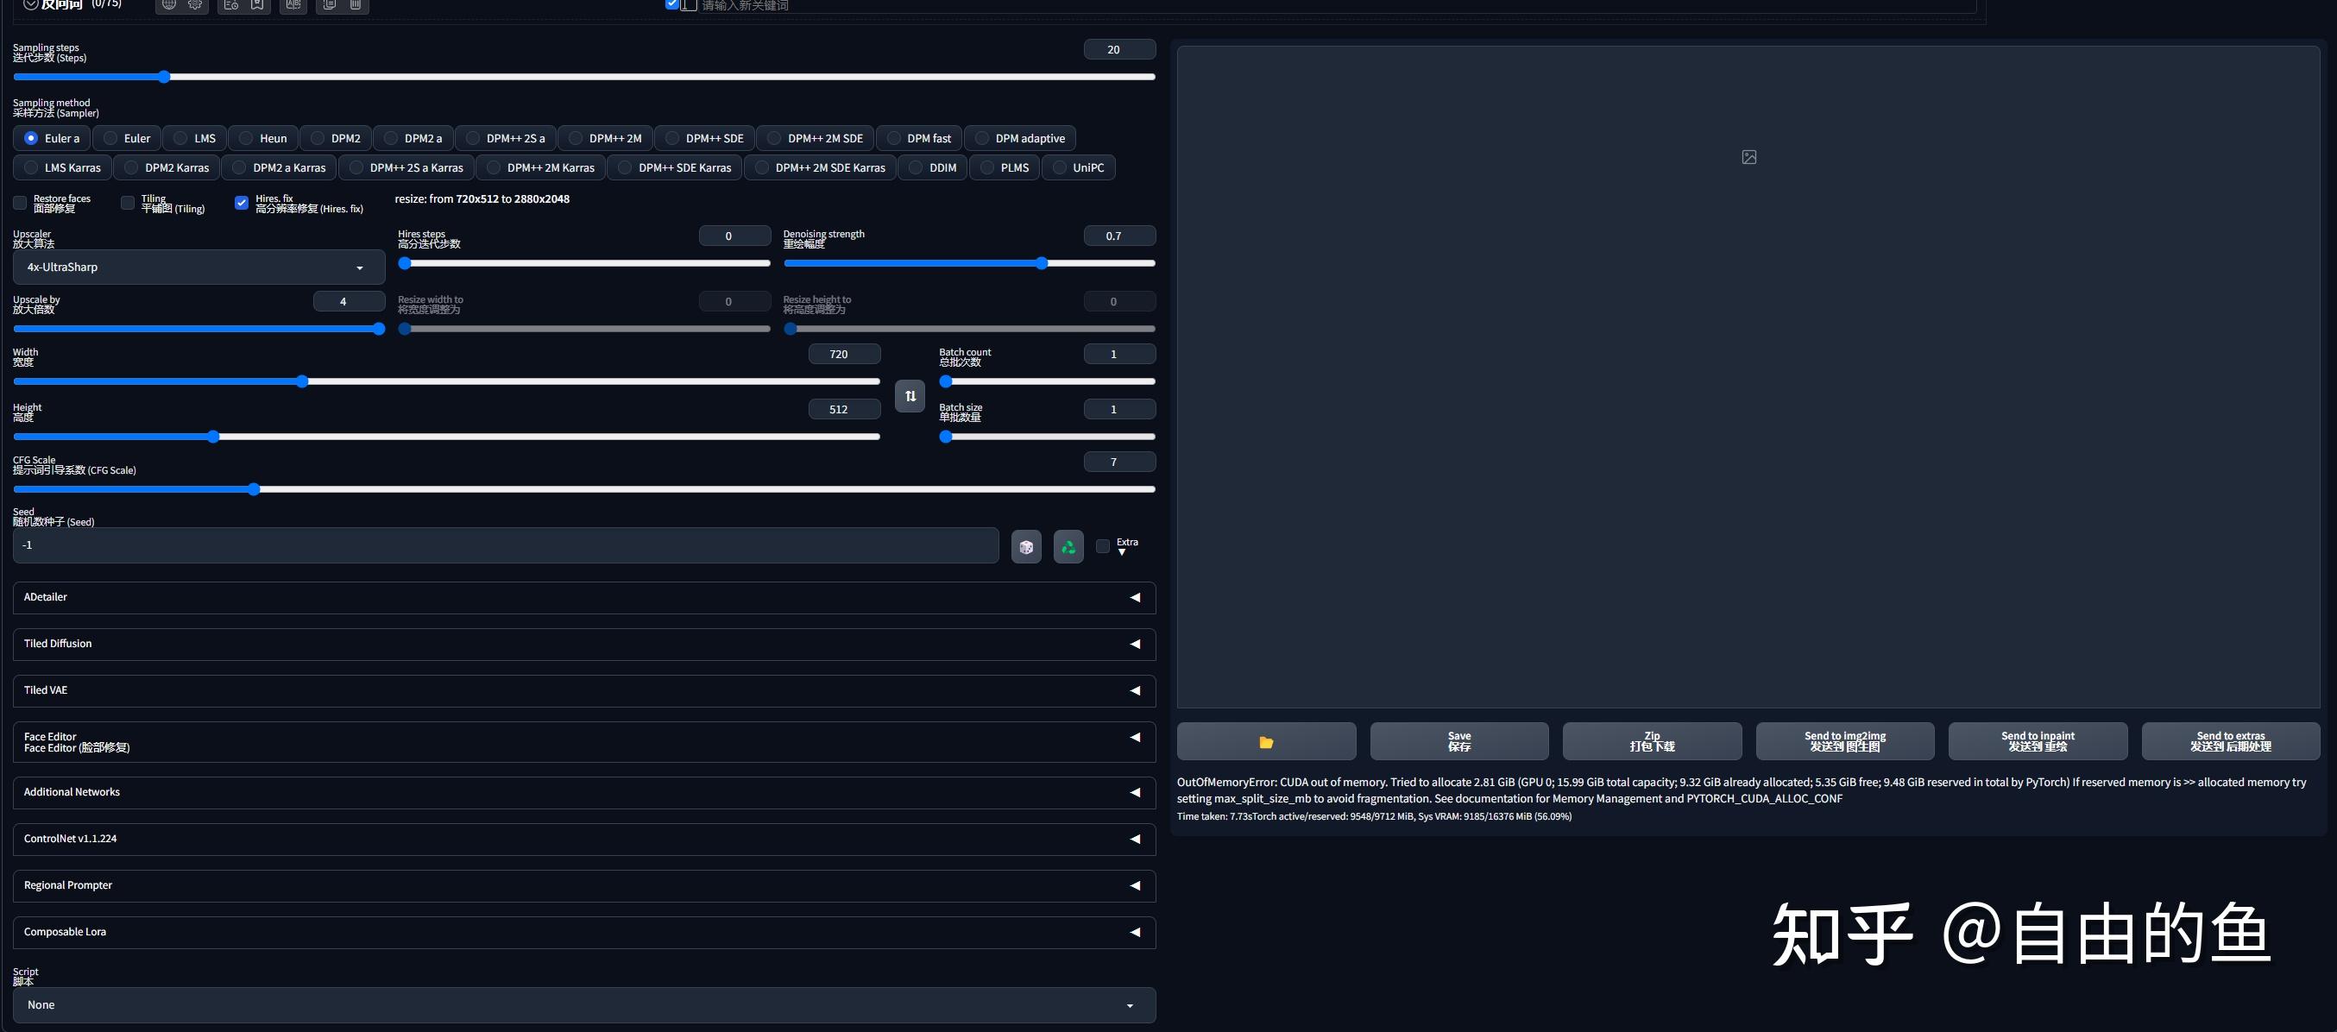
Task: Expand the ControlNet v1.1.224 section
Action: click(583, 839)
